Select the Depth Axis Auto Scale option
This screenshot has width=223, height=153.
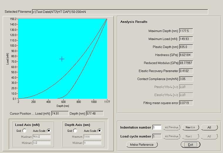click(x=99, y=131)
